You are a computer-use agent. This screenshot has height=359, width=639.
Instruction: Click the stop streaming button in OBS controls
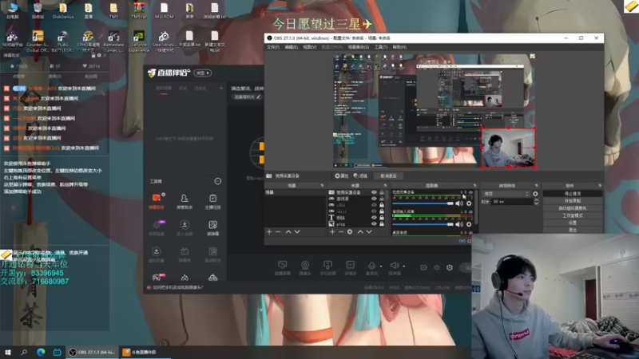tap(573, 194)
